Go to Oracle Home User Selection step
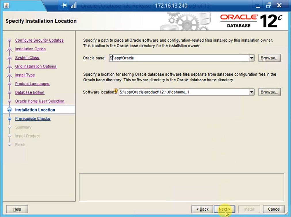 (x=40, y=101)
